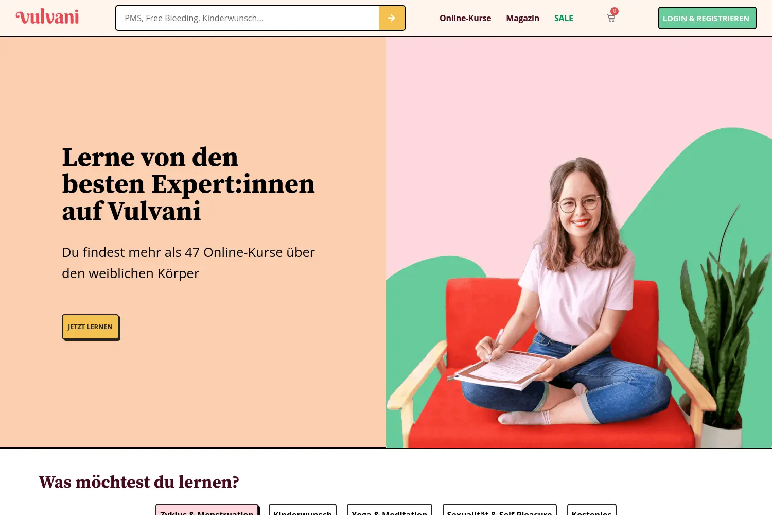Click the Jetzt Lernen button
This screenshot has width=772, height=515.
click(x=91, y=327)
